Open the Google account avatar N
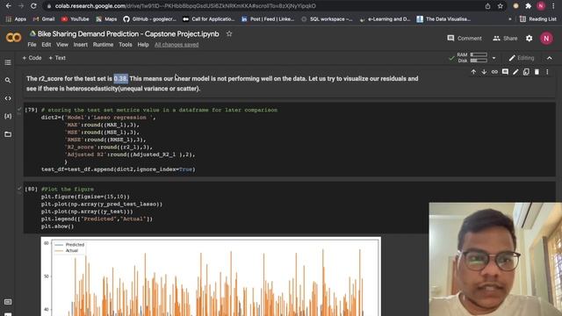 546,39
